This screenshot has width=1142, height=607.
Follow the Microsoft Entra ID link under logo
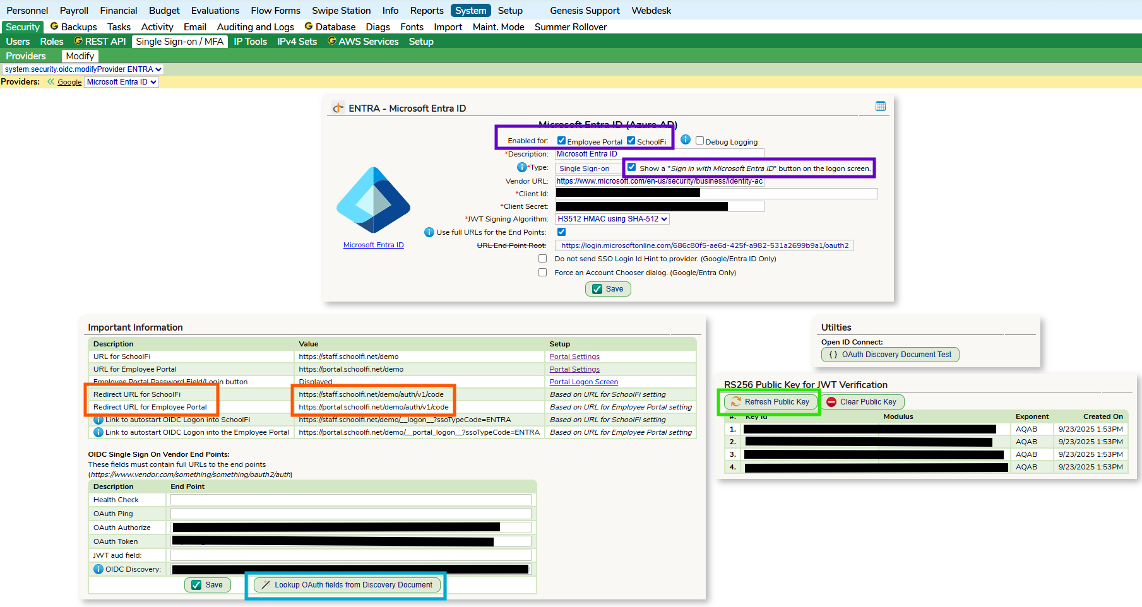373,245
